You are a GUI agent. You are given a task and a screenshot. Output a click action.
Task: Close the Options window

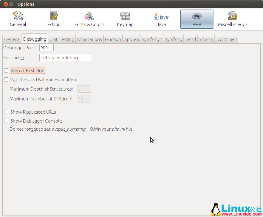pyautogui.click(x=6, y=4)
